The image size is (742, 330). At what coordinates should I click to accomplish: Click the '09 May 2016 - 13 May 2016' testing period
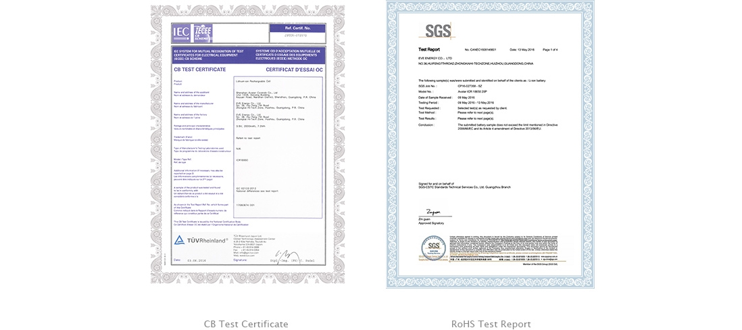pyautogui.click(x=476, y=102)
